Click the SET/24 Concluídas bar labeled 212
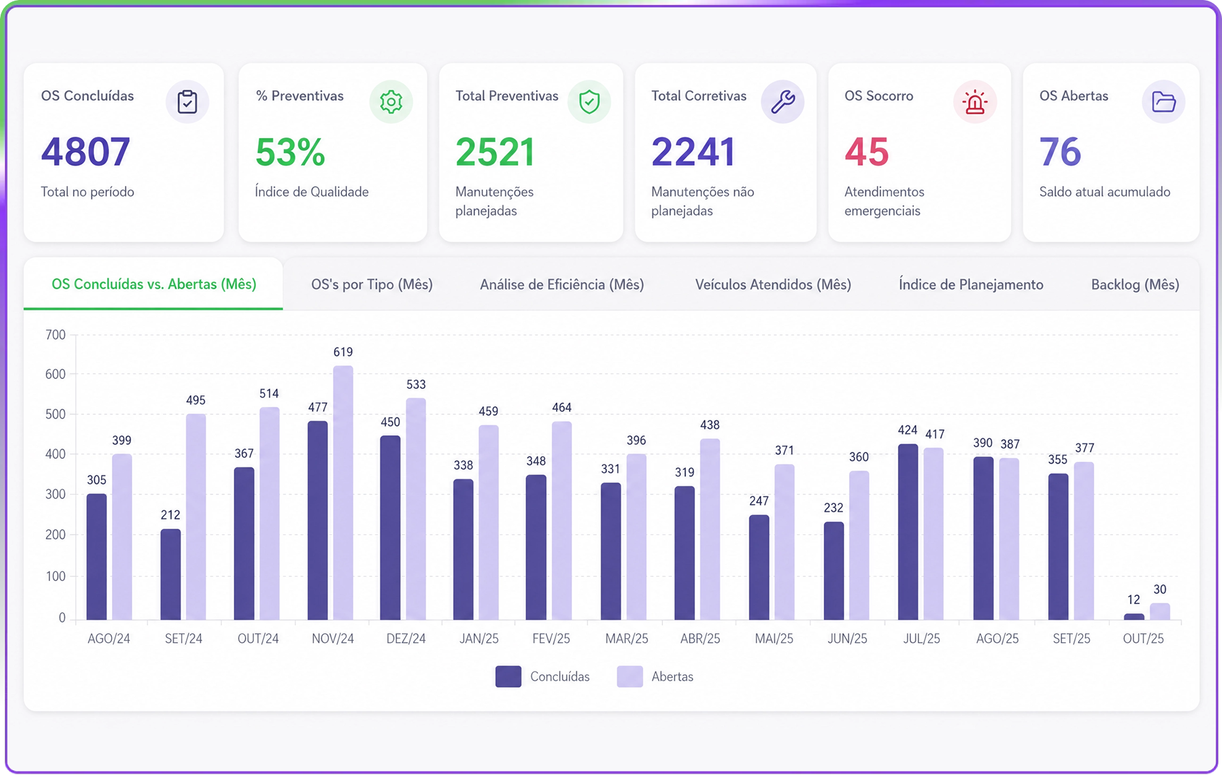The height and width of the screenshot is (779, 1222). point(171,574)
